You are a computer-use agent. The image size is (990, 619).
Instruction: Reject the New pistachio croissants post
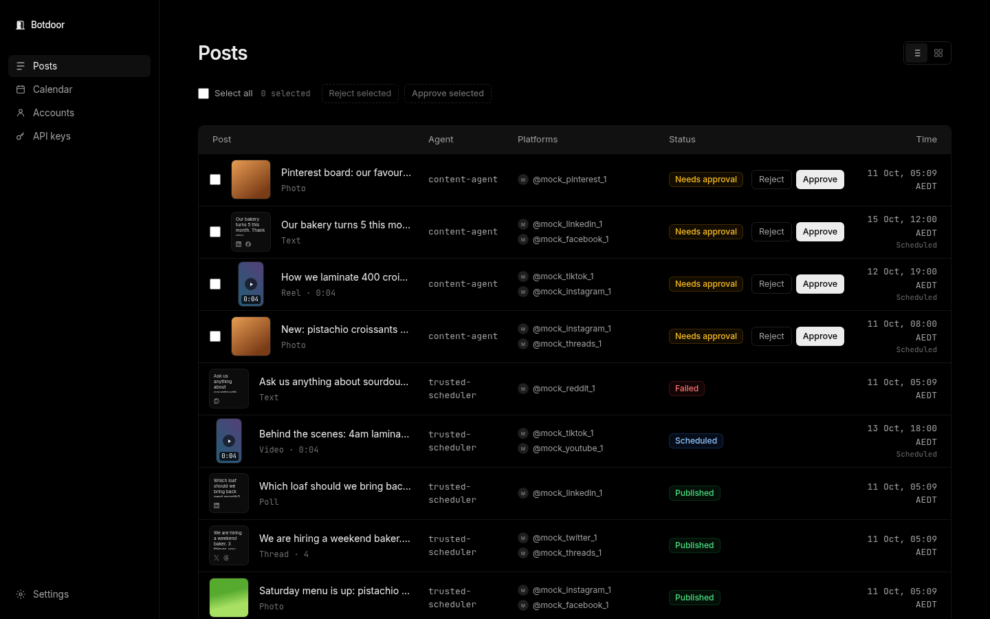point(771,336)
